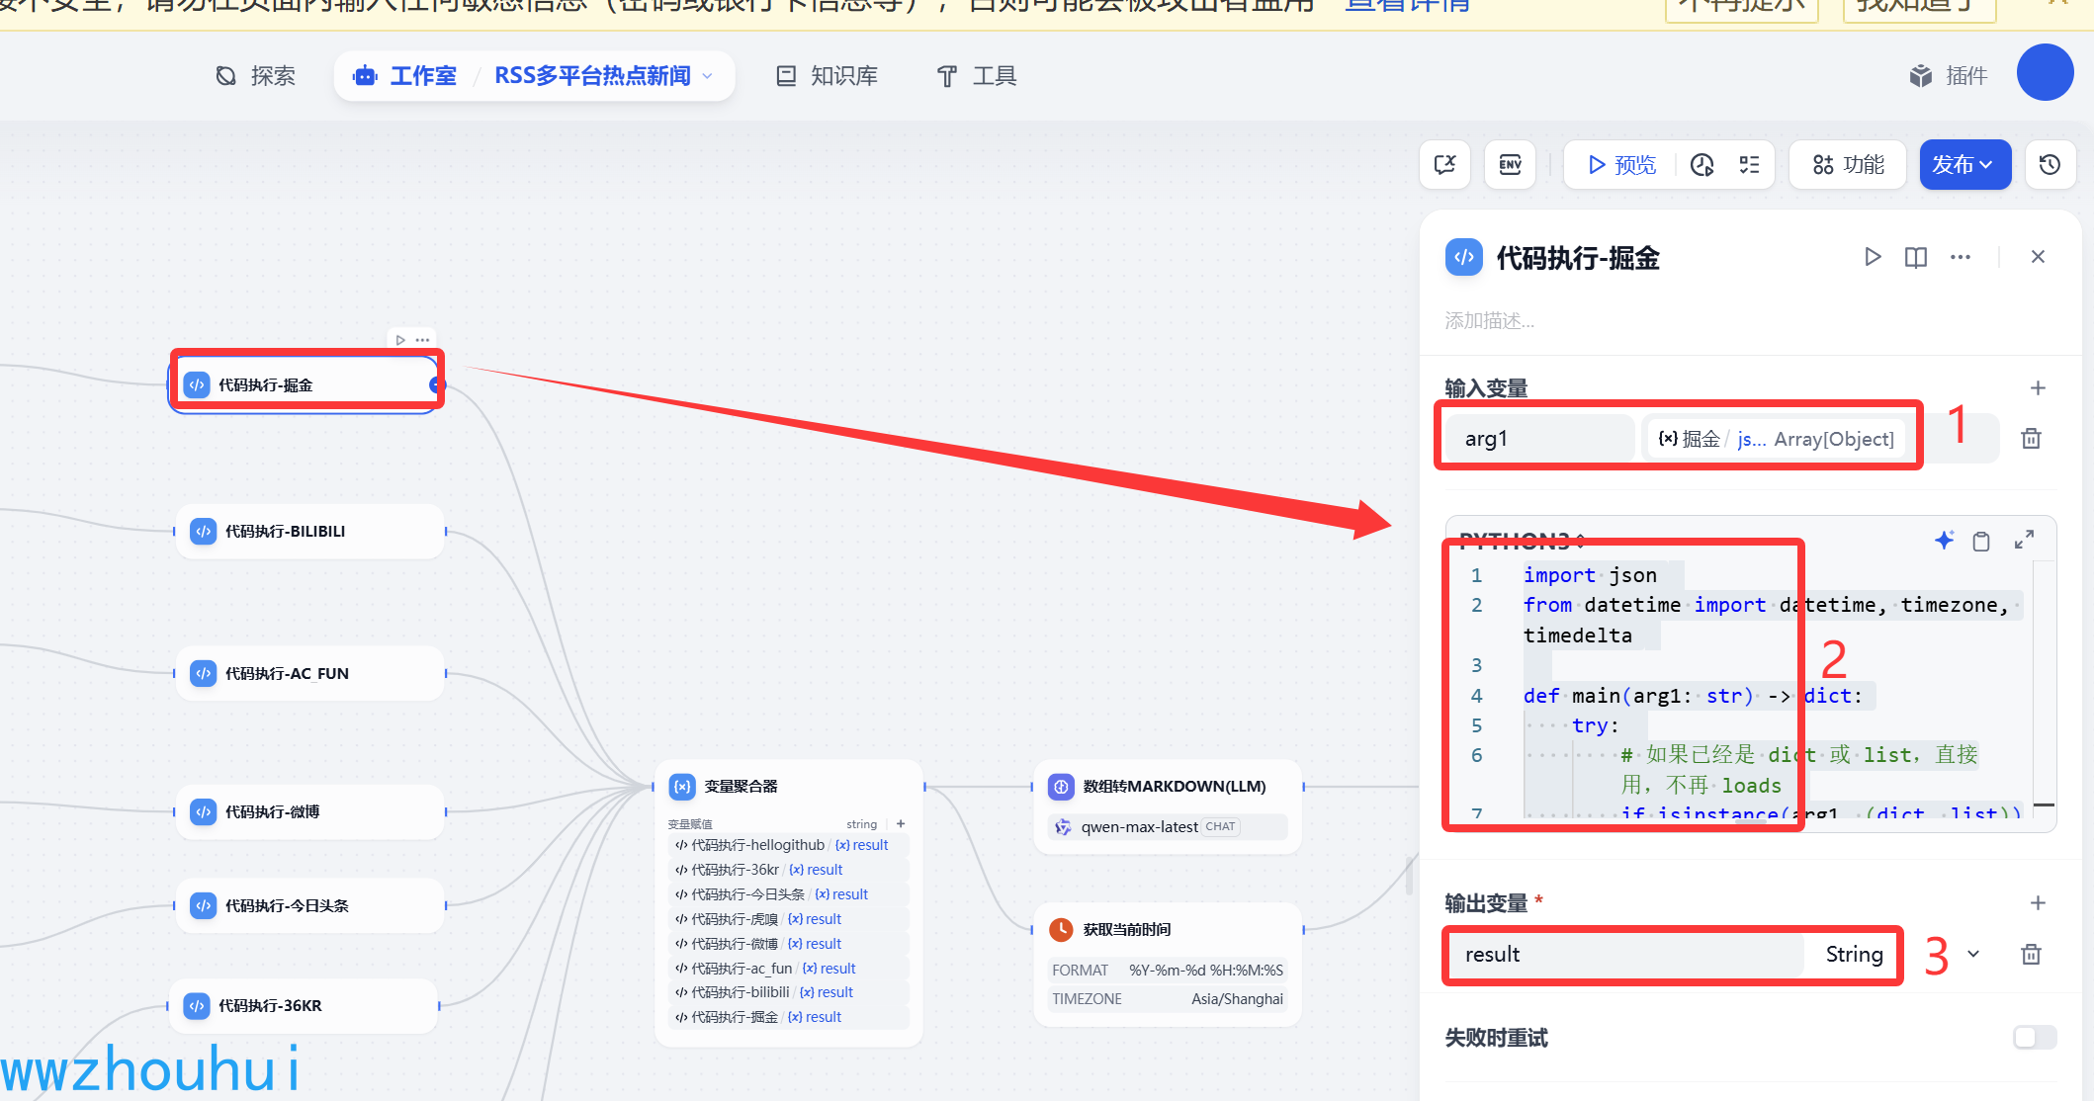Close the 代码执行-掘金 settings panel
Viewport: 2094px width, 1101px height.
pyautogui.click(x=2038, y=257)
